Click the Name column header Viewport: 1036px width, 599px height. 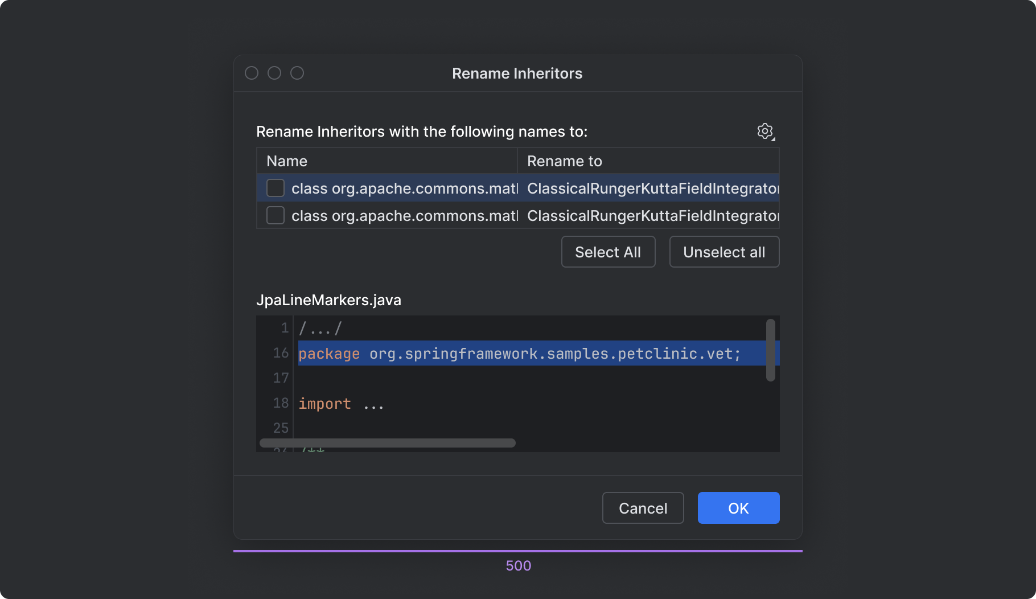pyautogui.click(x=287, y=161)
